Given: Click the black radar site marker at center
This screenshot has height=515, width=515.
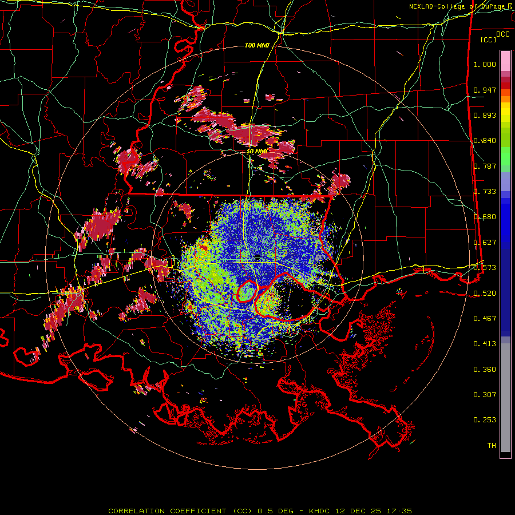Looking at the screenshot, I should click(x=257, y=257).
